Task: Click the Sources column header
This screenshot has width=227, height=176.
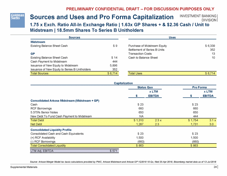Action: click(75, 37)
